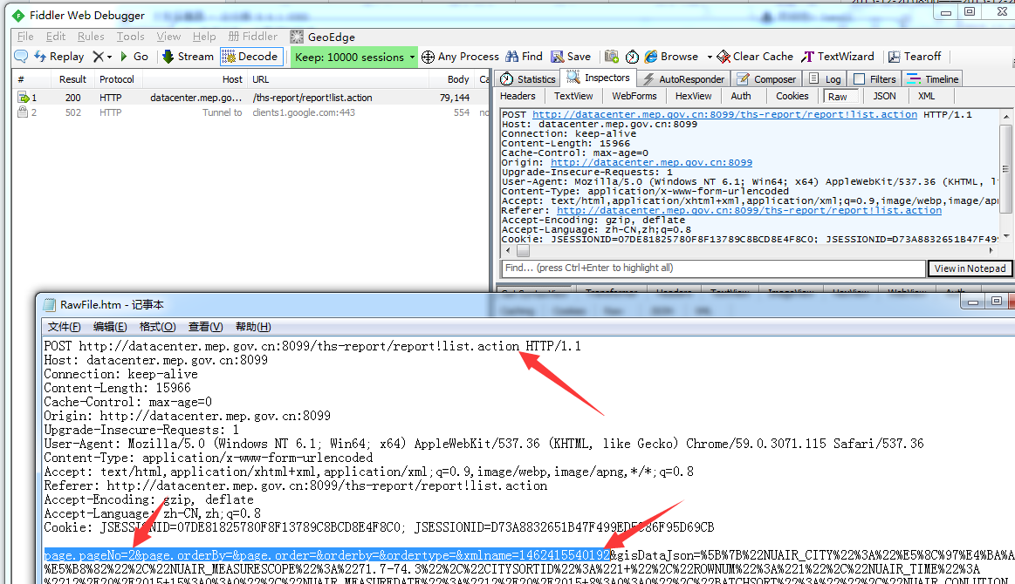Select the JSON request inspector tab
1015x584 pixels.
[884, 96]
